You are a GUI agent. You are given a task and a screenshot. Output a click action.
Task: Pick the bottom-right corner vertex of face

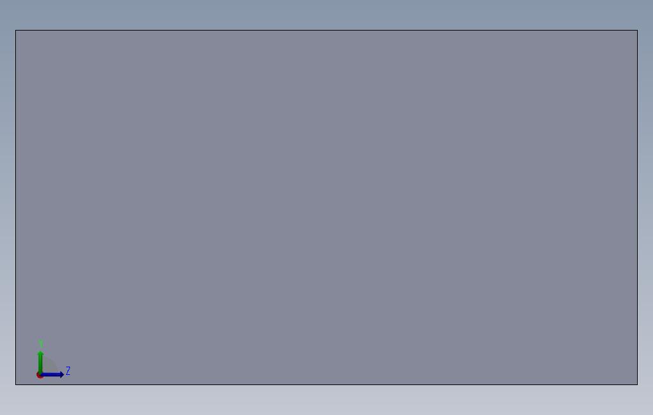point(637,384)
